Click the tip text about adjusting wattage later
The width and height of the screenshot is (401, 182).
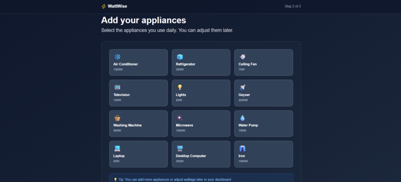175,180
